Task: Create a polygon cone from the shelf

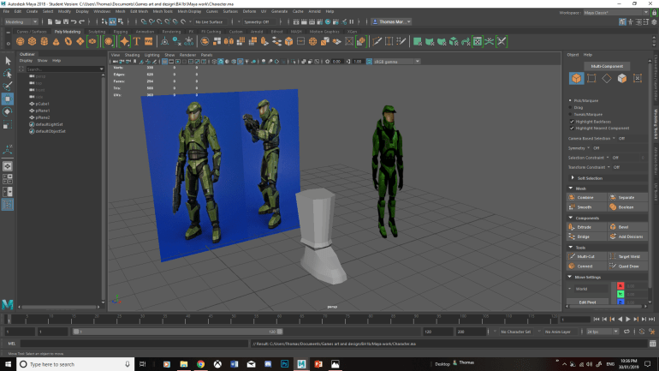Action: [56, 41]
